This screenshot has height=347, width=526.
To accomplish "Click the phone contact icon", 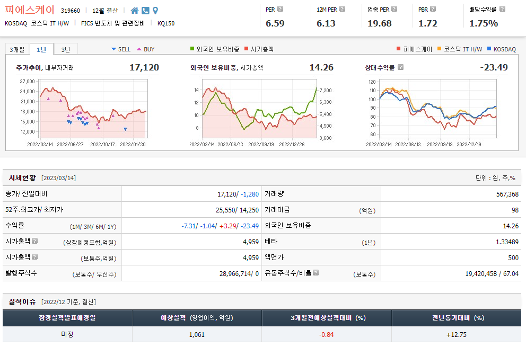I will [x=145, y=11].
